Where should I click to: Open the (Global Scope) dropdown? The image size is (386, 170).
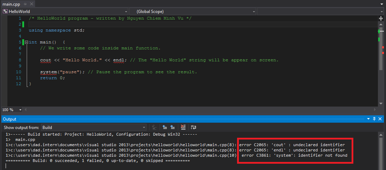coord(193,12)
